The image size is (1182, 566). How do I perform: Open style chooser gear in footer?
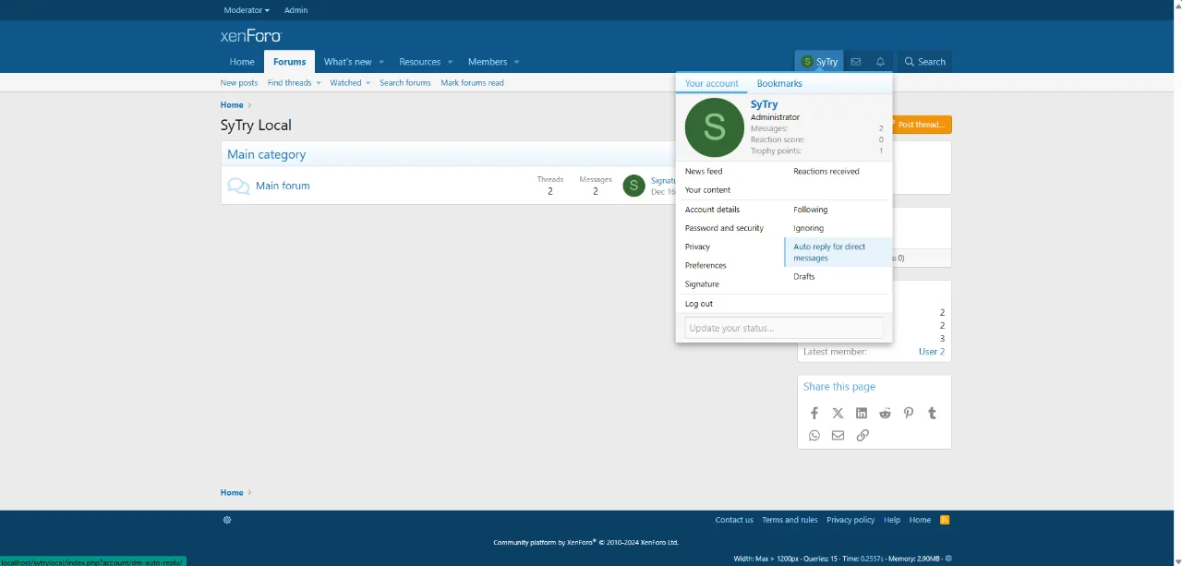tap(227, 520)
